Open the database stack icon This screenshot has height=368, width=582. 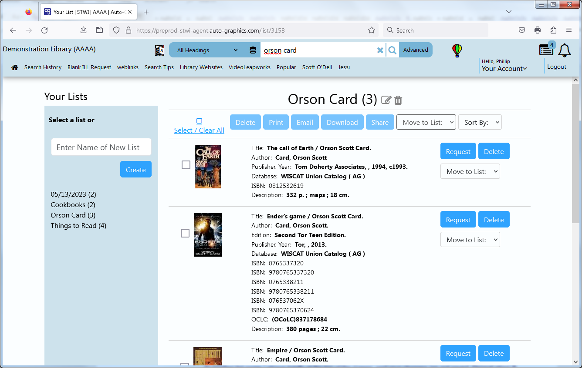(253, 50)
